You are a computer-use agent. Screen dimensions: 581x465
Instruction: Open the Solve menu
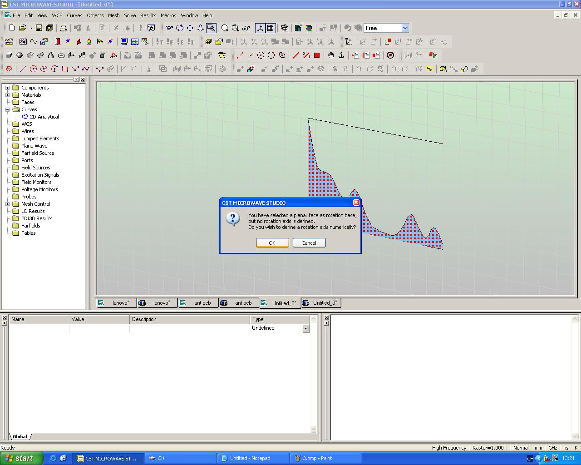130,15
